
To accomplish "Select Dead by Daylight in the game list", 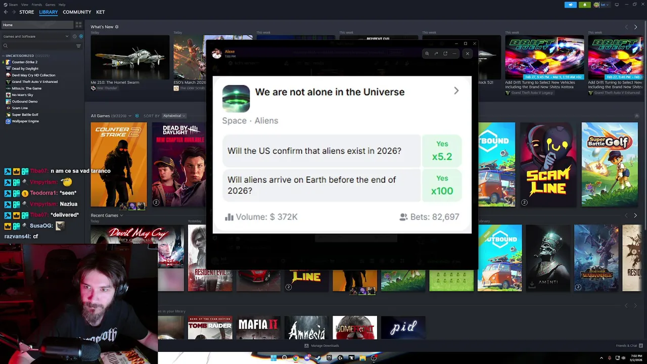I will point(25,69).
